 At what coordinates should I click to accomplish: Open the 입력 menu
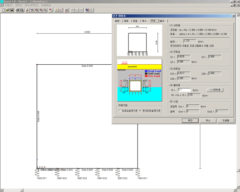[x=18, y=5]
